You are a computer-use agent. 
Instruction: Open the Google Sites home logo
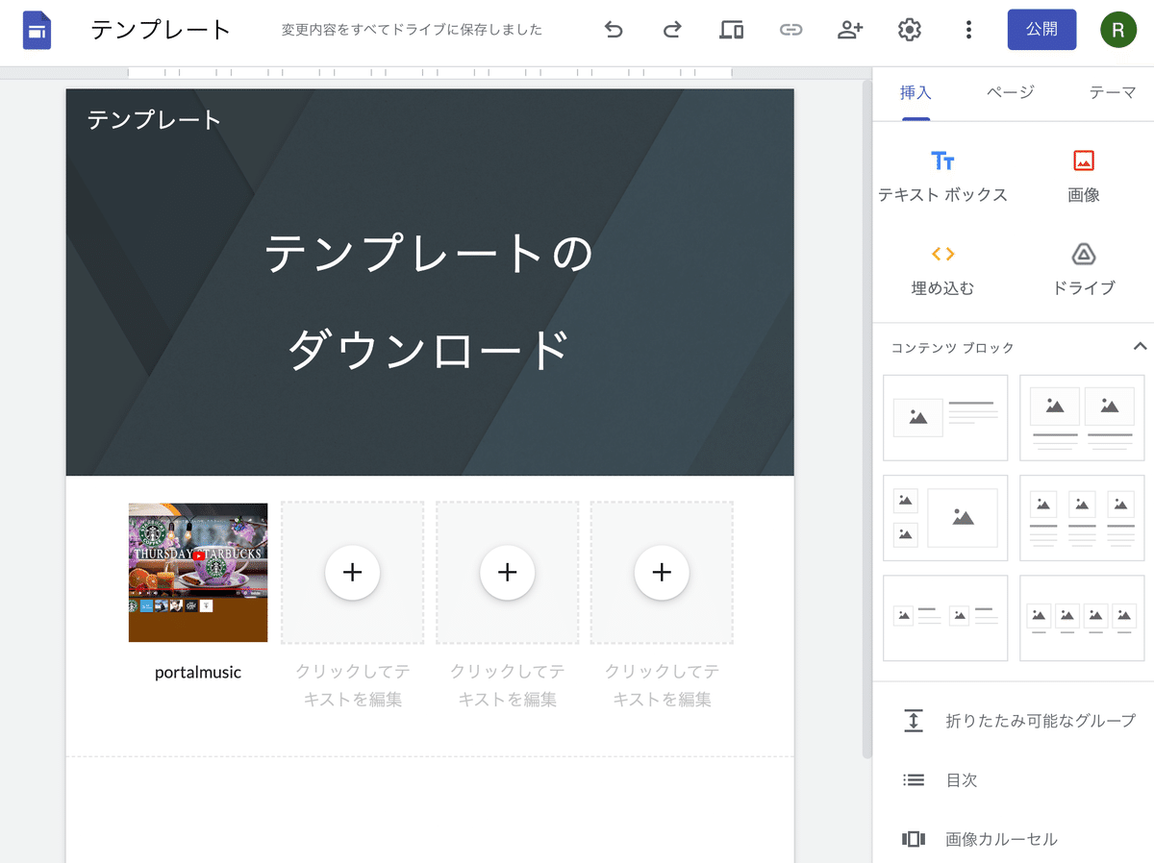[37, 31]
